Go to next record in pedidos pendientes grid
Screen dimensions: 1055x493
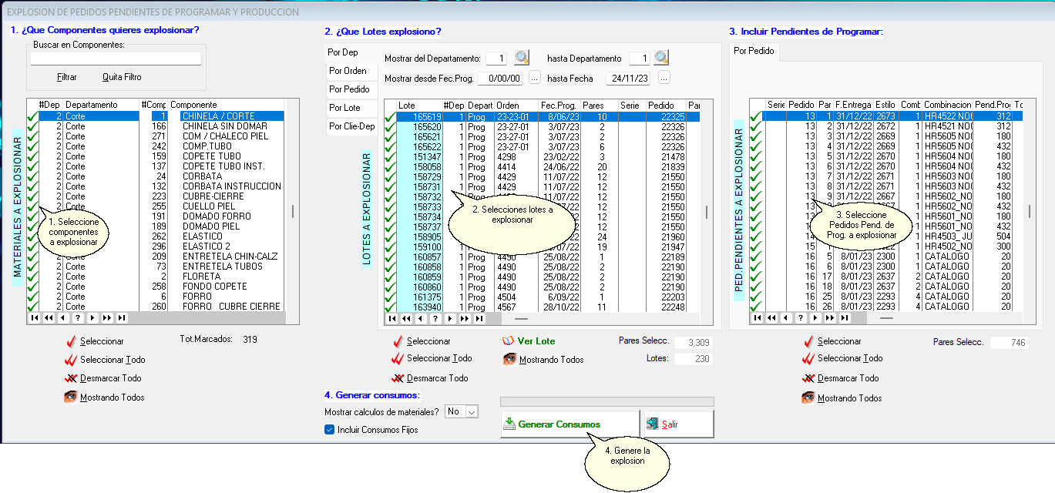815,317
